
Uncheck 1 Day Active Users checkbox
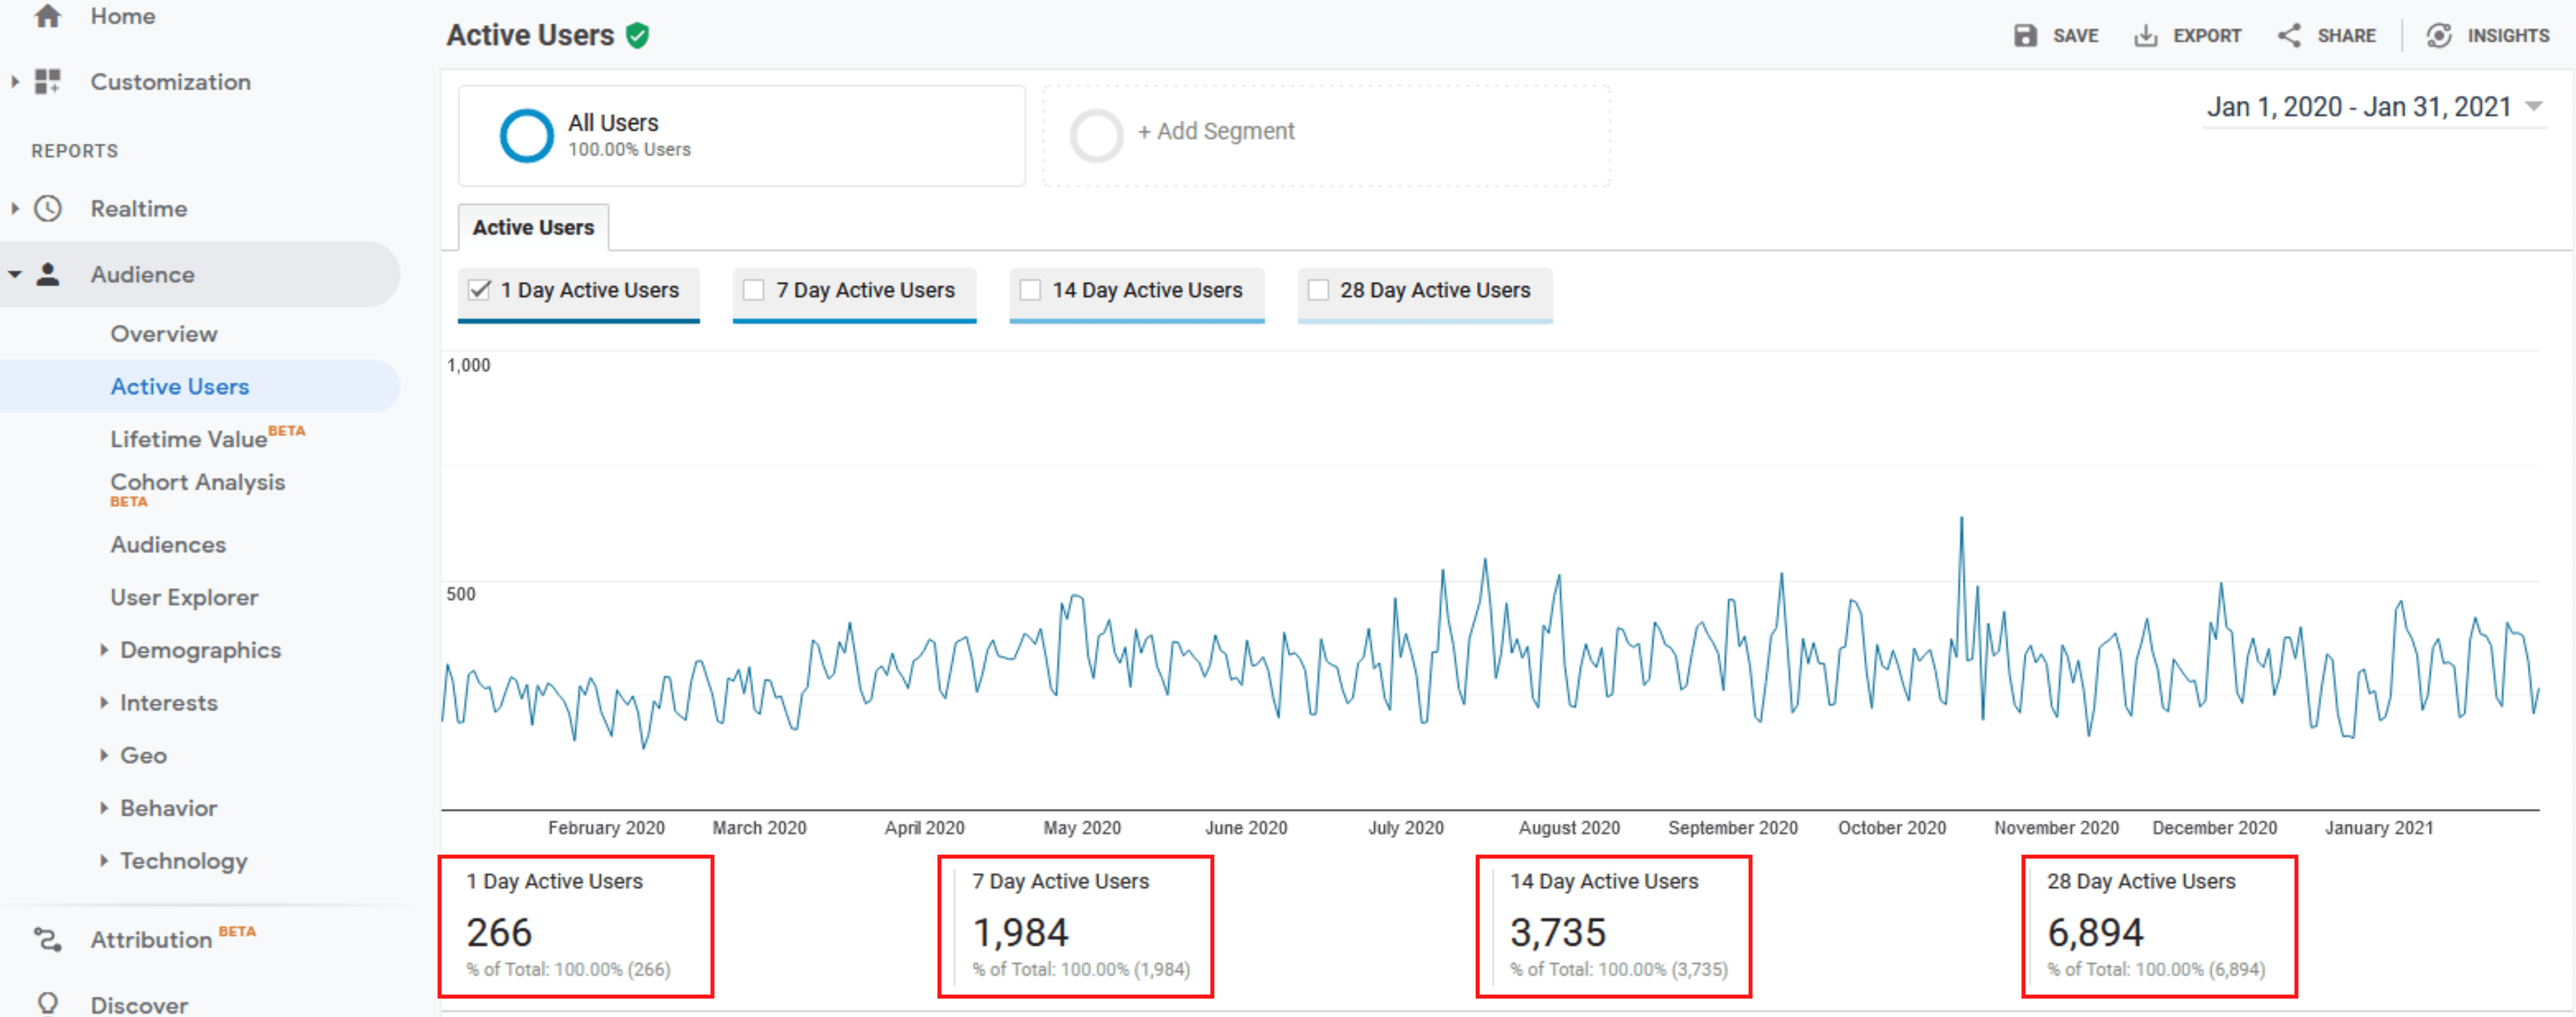480,290
